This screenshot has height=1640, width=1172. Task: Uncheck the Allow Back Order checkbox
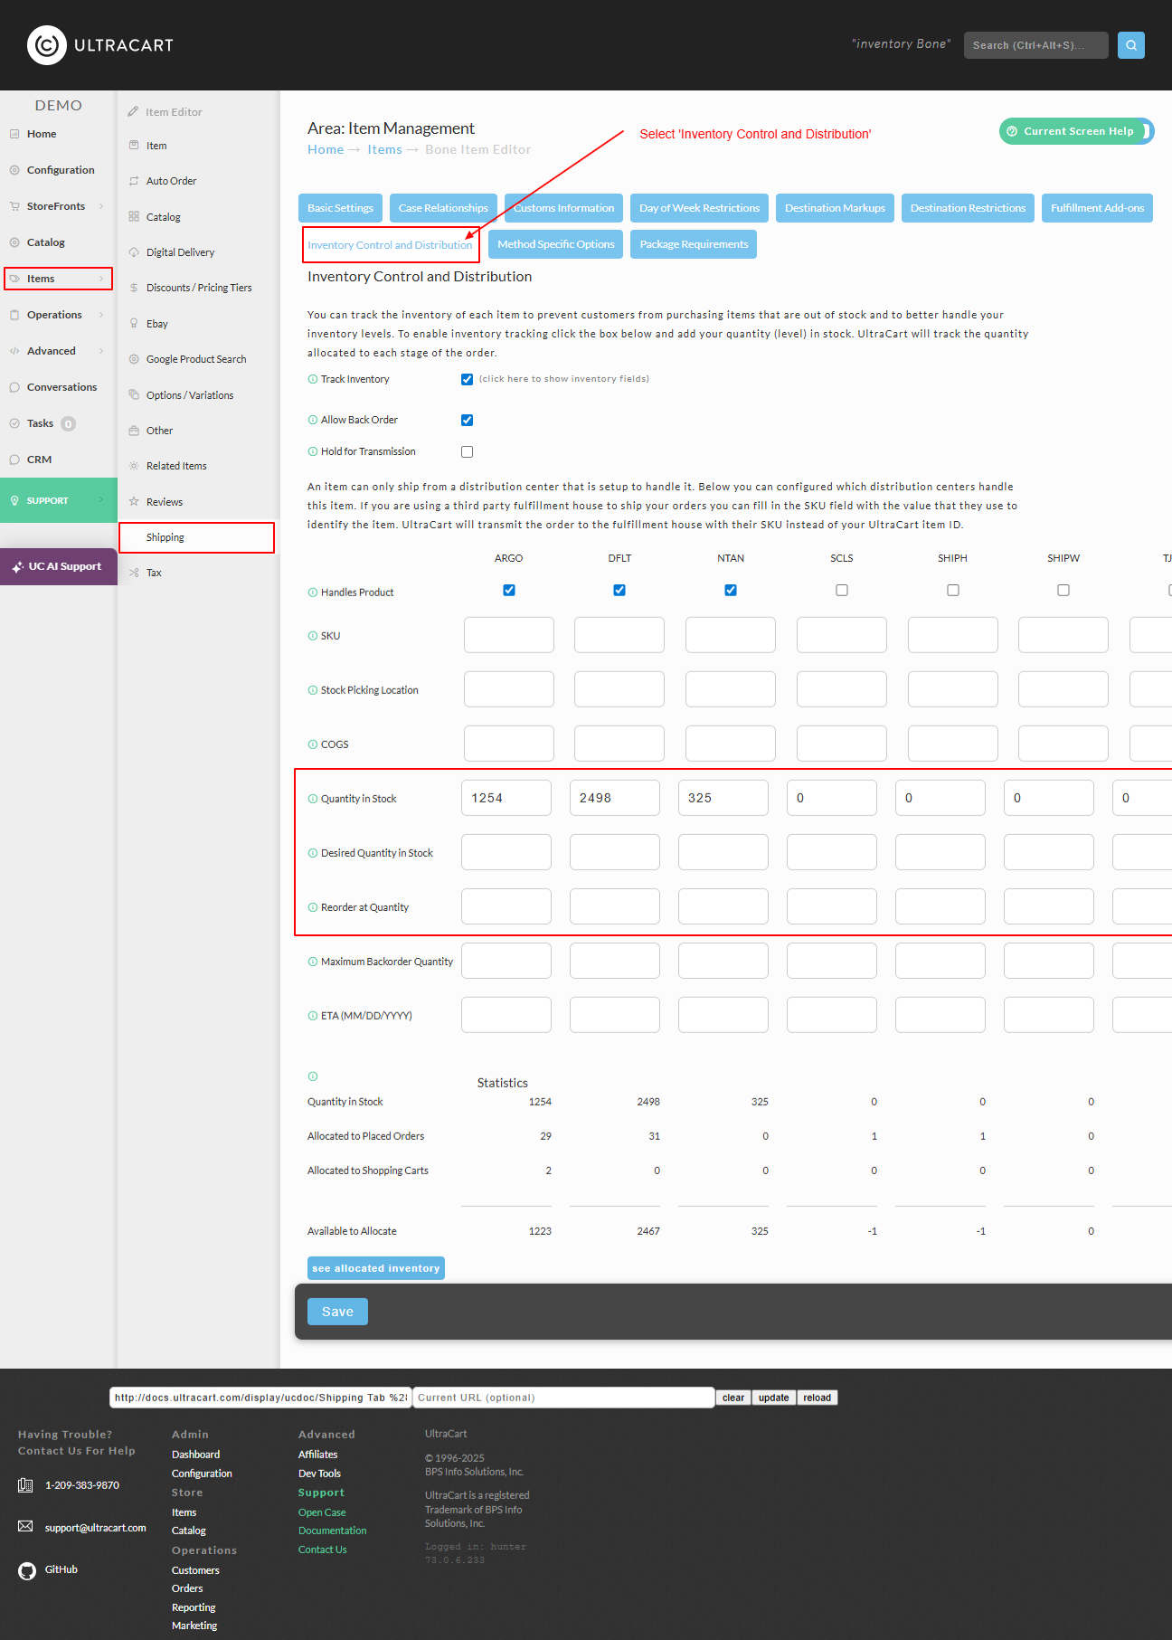[467, 420]
